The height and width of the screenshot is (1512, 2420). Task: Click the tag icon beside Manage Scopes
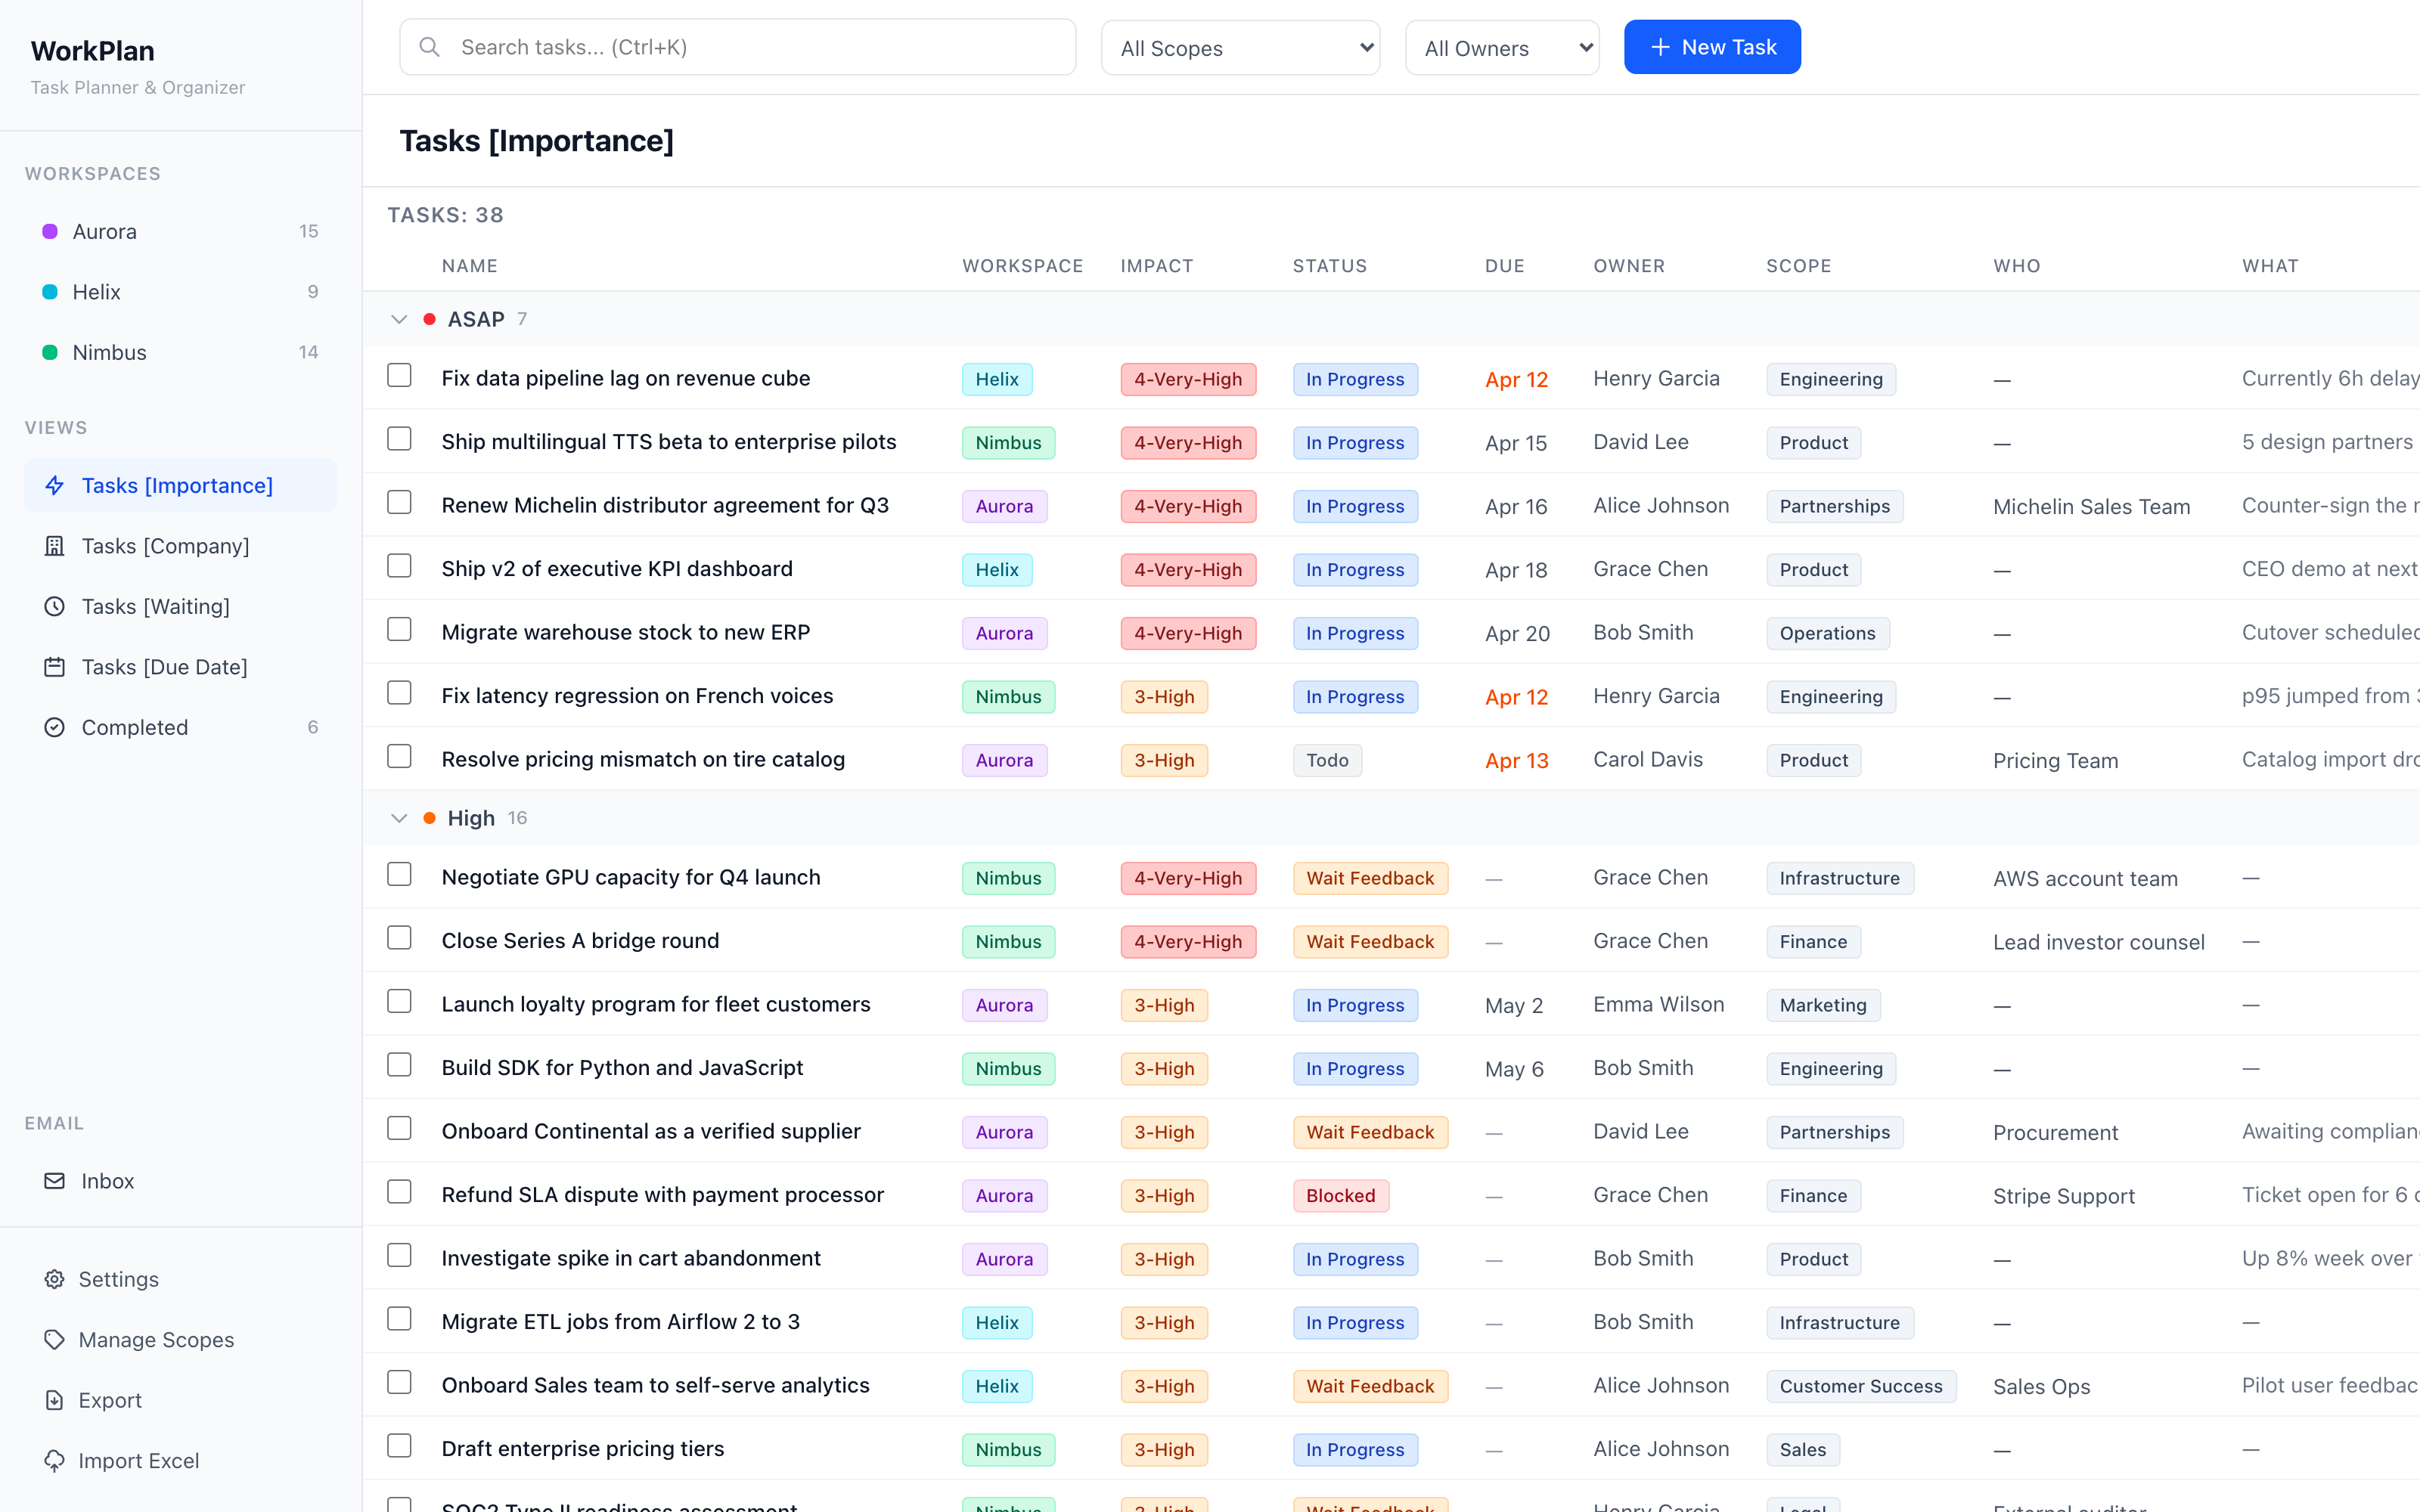pos(55,1340)
